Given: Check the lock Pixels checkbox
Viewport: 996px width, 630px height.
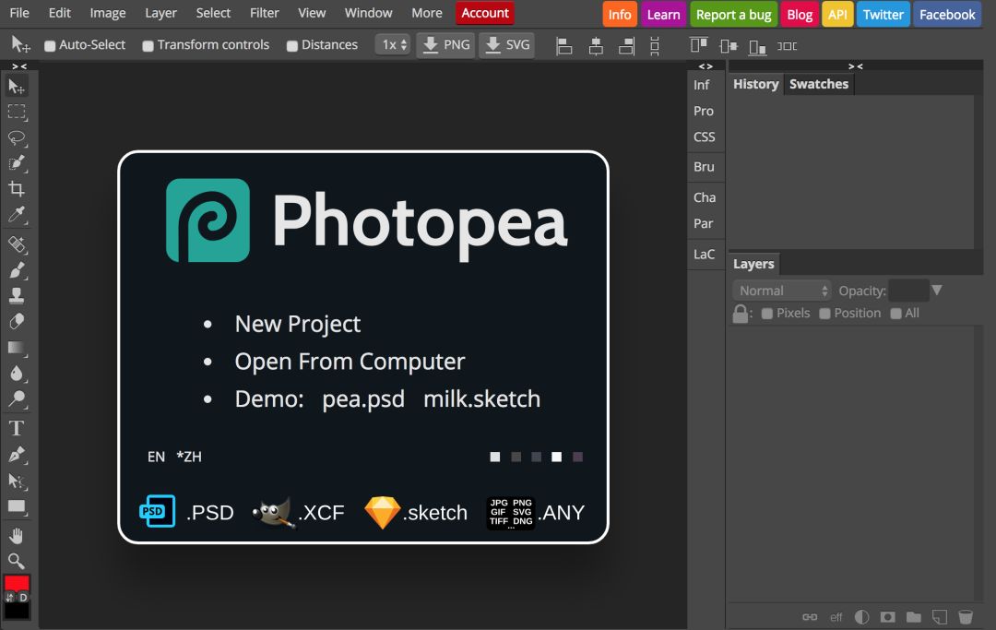Looking at the screenshot, I should pos(766,314).
